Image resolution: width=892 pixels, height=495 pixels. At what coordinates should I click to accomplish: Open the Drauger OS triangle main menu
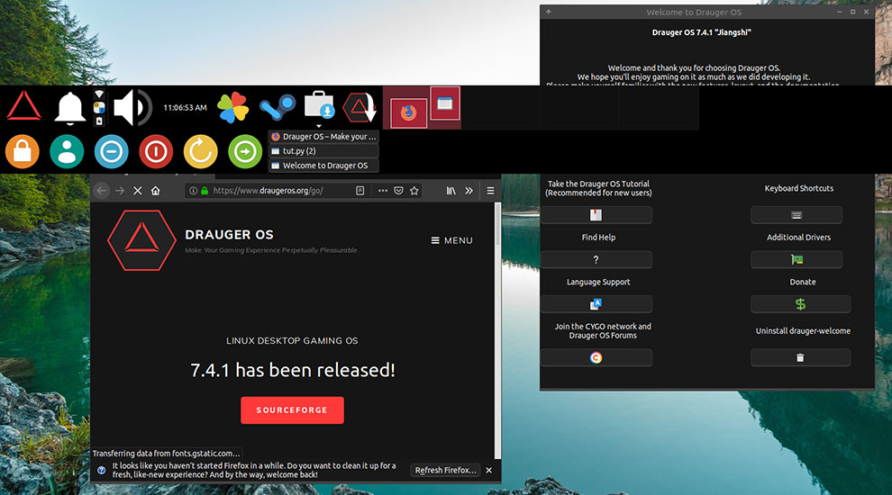[23, 106]
